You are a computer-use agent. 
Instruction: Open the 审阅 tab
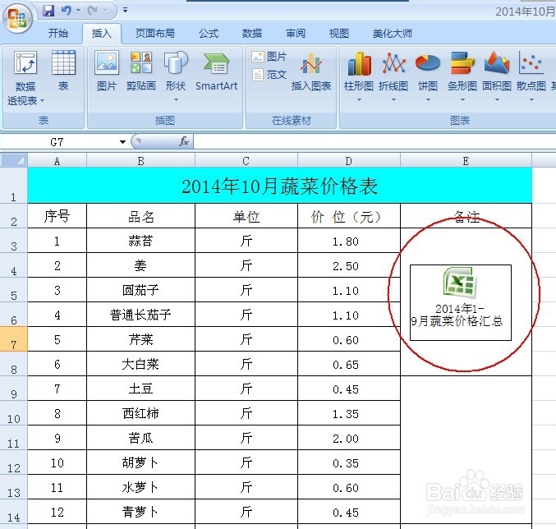[x=296, y=34]
